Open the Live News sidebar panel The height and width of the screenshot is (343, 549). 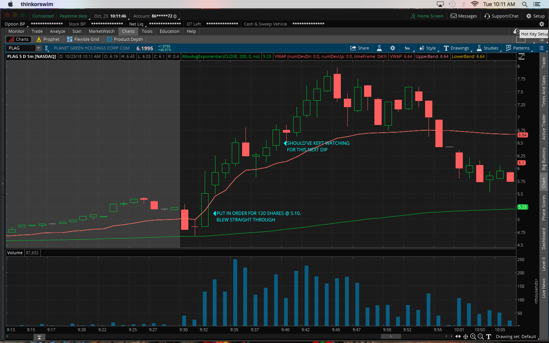click(544, 288)
